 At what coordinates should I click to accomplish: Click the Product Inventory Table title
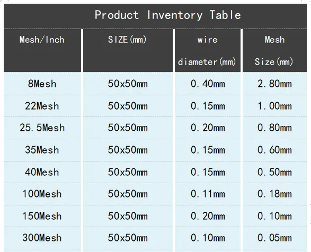pos(168,15)
